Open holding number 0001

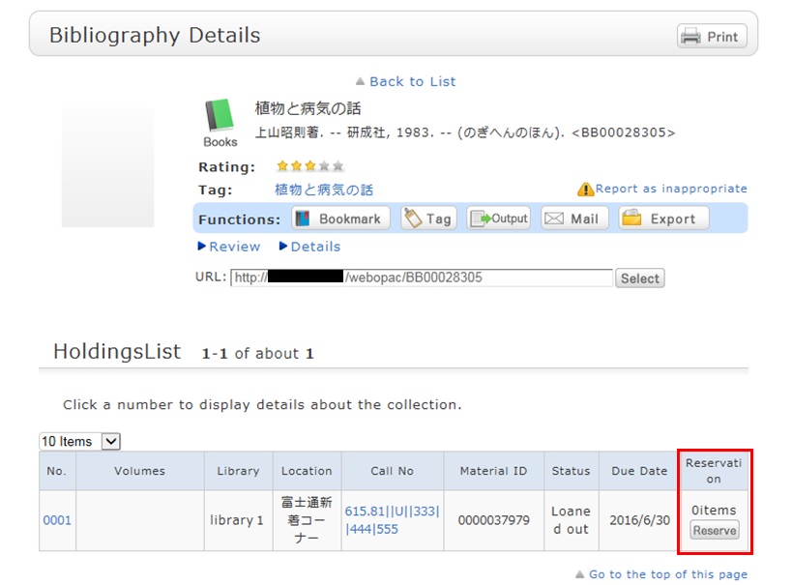(x=57, y=520)
